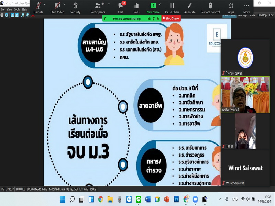Open the More options menu
This screenshot has width=275, height=206.
pos(246,8)
